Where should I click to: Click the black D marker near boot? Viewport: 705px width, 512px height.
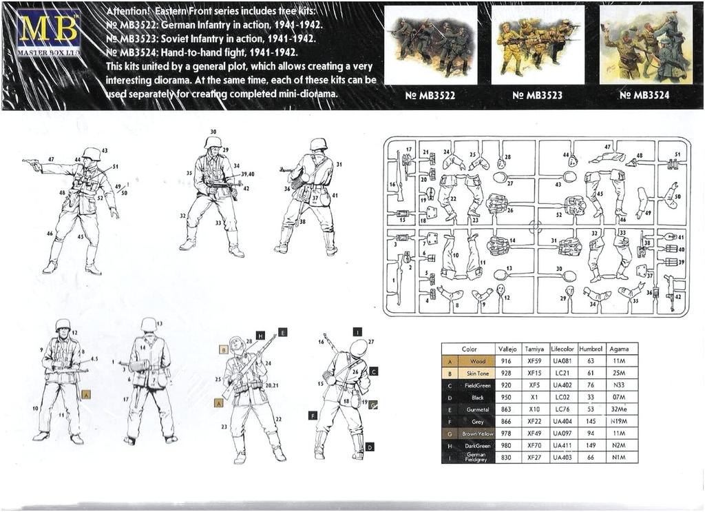point(370,447)
